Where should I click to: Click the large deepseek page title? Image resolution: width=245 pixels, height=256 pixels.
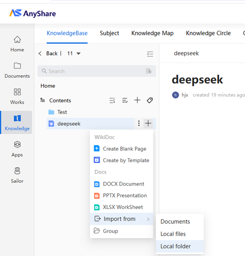pos(197,80)
